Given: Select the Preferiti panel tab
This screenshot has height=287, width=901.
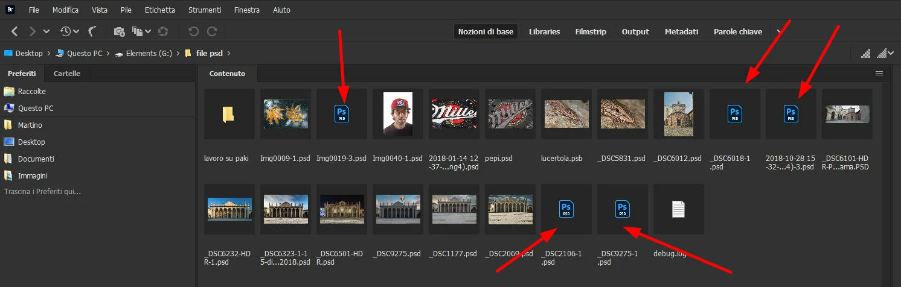Looking at the screenshot, I should (22, 74).
